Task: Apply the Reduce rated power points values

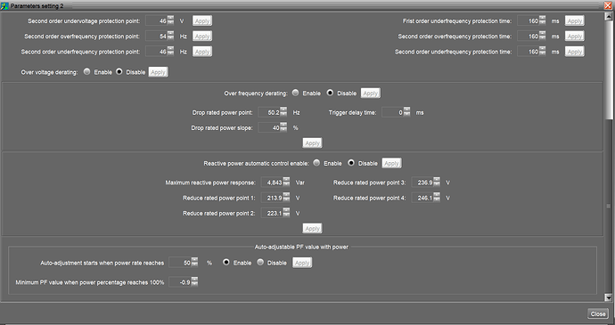Action: [x=312, y=229]
